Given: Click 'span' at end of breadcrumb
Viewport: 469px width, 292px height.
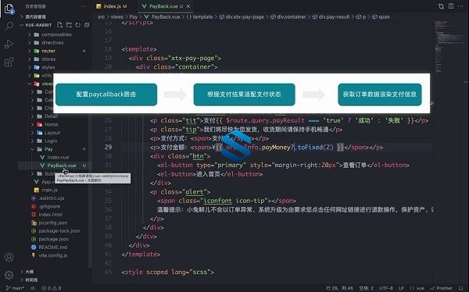Looking at the screenshot, I should 384,17.
